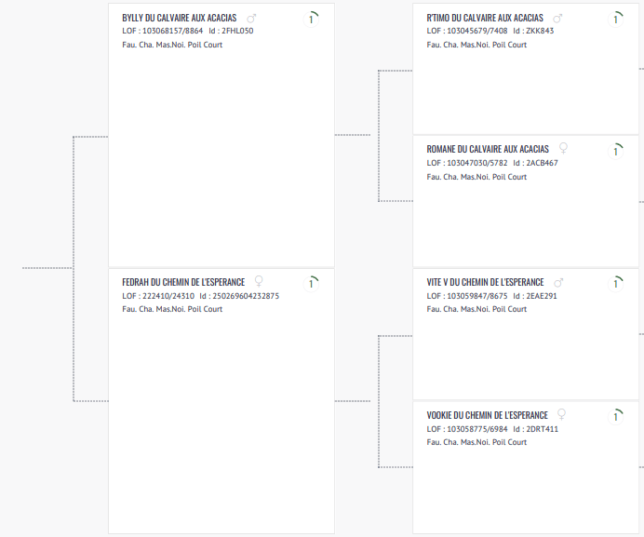Click the circular 1 badge on R'Timo's card
The image size is (644, 537).
pyautogui.click(x=616, y=19)
